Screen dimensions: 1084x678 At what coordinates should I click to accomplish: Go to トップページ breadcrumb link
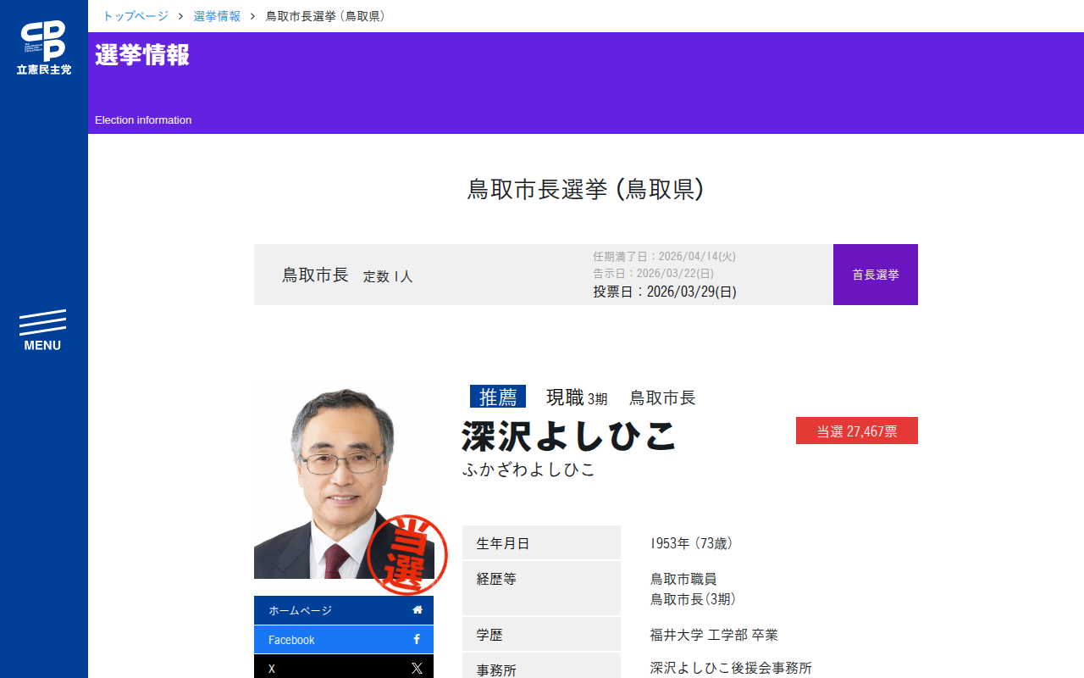[x=135, y=16]
